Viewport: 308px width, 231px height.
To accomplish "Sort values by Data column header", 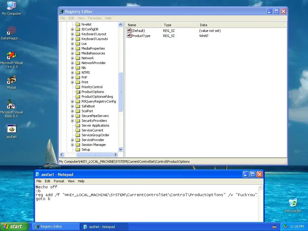I will pos(241,25).
